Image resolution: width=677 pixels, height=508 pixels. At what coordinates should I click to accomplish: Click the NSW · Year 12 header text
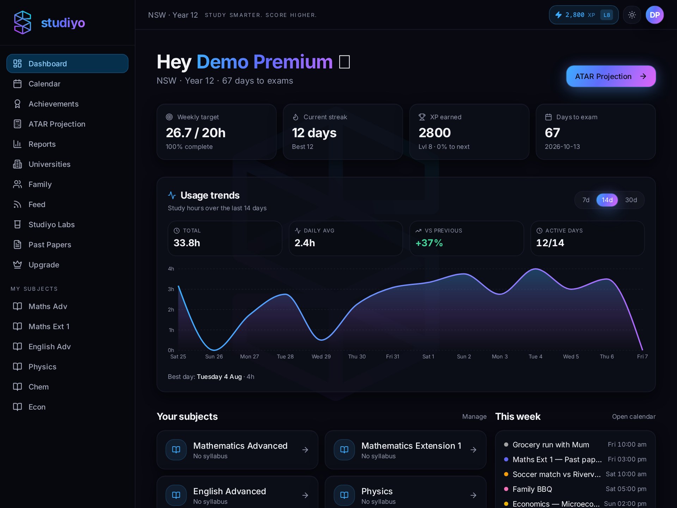(x=173, y=15)
